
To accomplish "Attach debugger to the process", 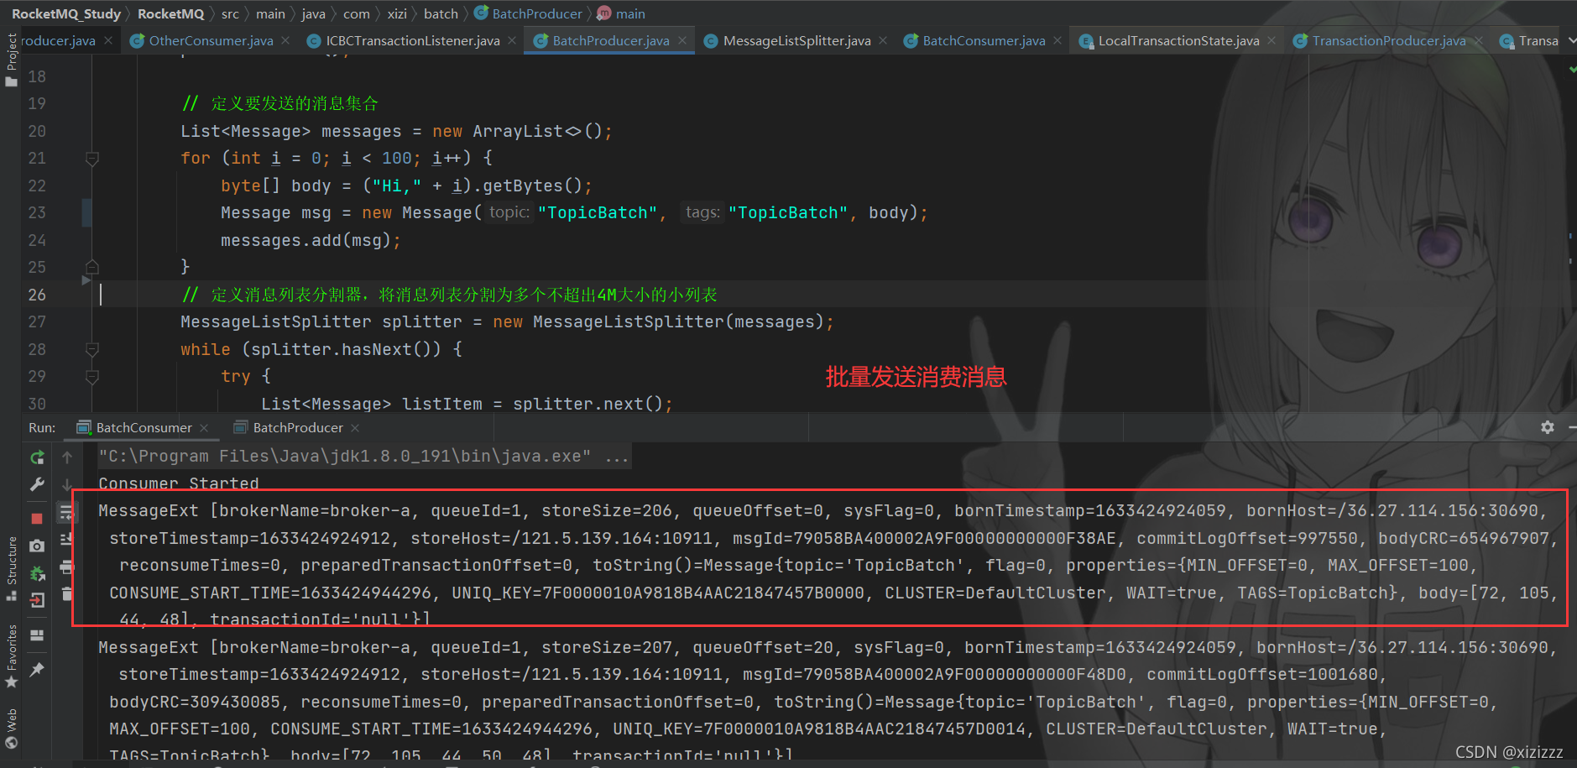I will click(37, 573).
